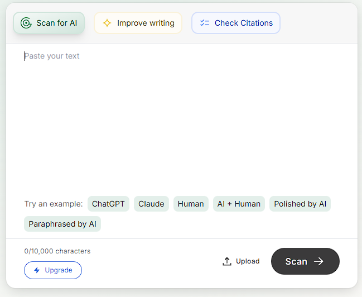Click the lightning bolt icon in Upgrade
Image resolution: width=362 pixels, height=297 pixels.
point(37,270)
